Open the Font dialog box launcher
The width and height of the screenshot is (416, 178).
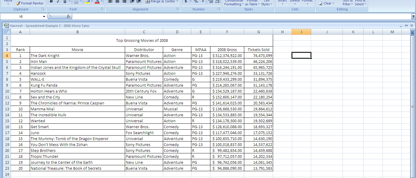click(102, 9)
